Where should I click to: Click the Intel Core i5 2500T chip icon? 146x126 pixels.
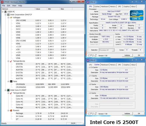[x=8, y=90]
